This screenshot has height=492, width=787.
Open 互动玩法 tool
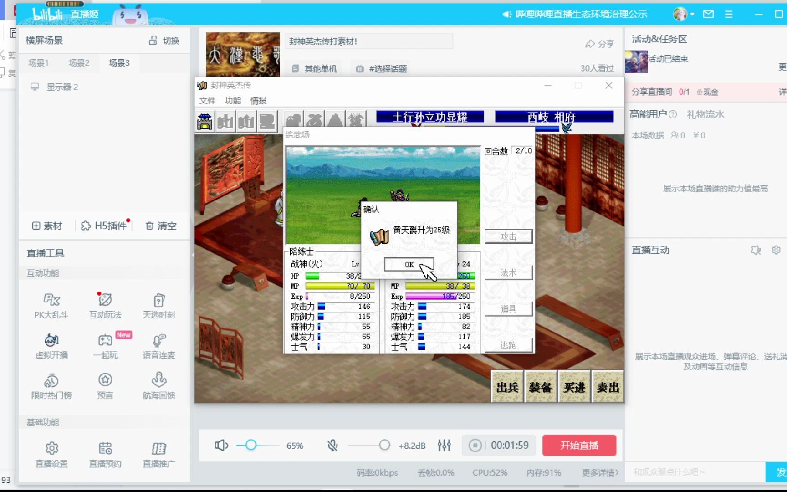[105, 305]
